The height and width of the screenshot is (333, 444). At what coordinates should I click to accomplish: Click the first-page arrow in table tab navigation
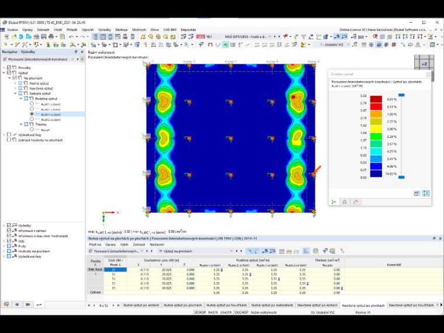tap(89, 305)
